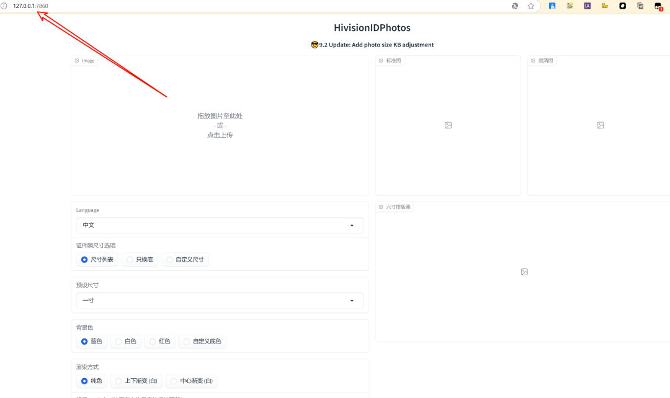Click the site info icon in address bar
This screenshot has width=670, height=398.
point(4,6)
